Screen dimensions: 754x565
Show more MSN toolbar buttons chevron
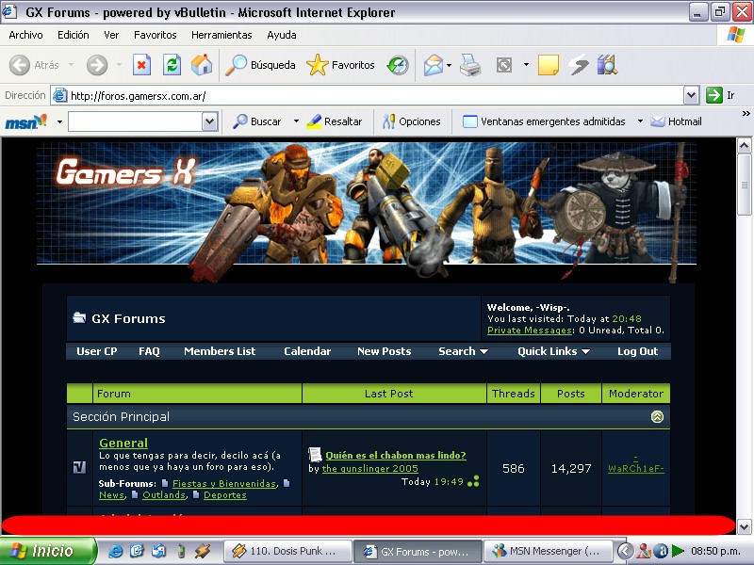coord(746,114)
